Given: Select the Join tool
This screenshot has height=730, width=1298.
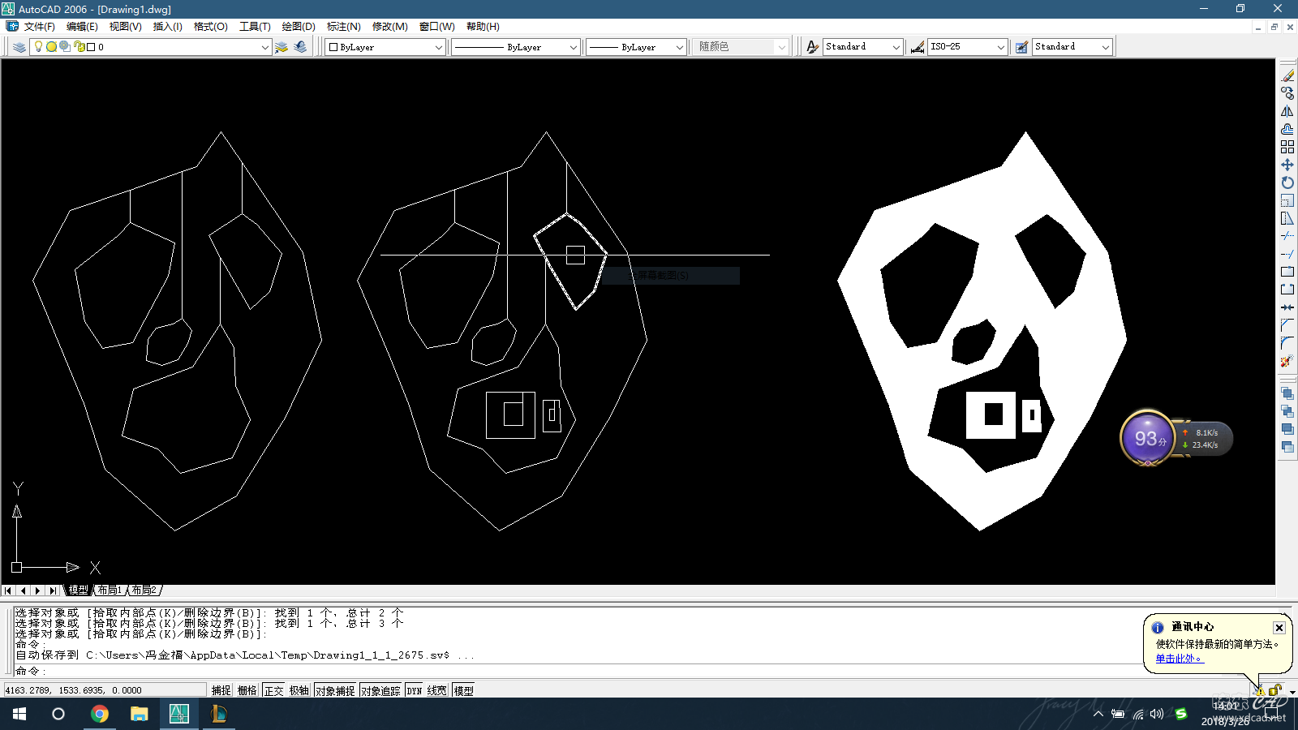Looking at the screenshot, I should pos(1287,307).
